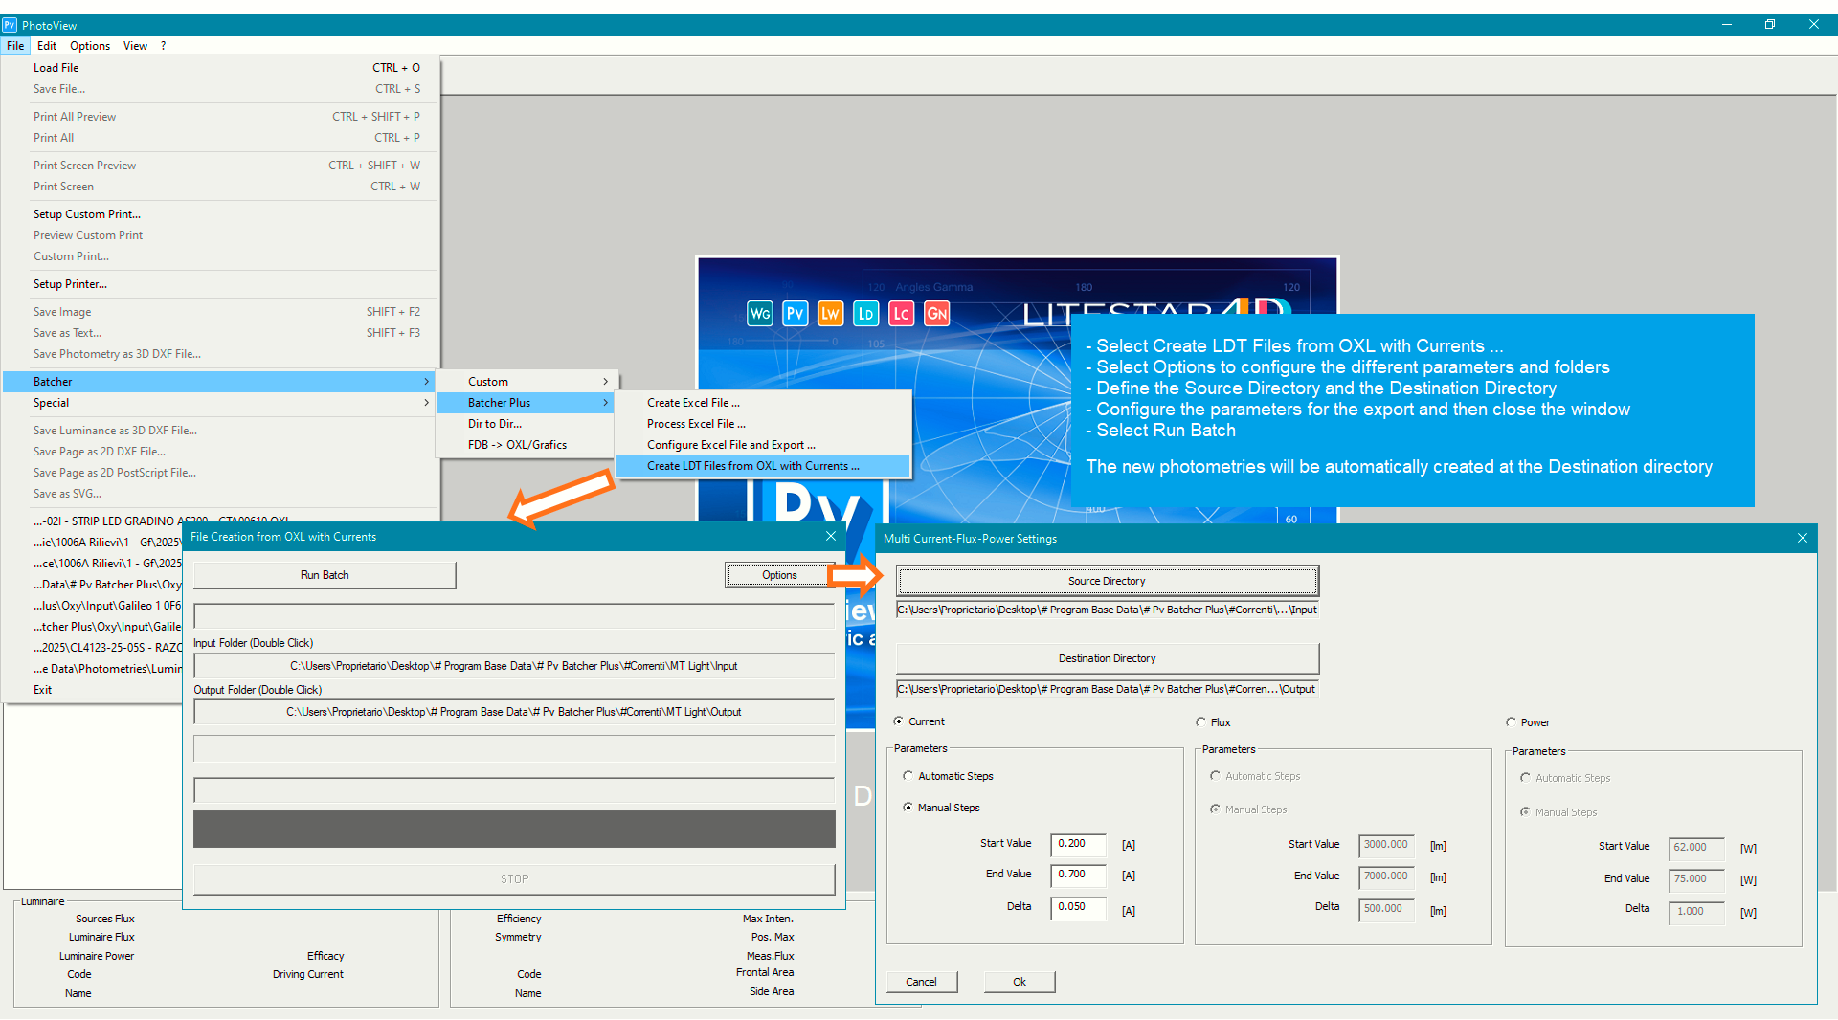Screen dimensions: 1838x1020
Task: Choose Manual Steps under Power parameters
Action: (x=1525, y=812)
